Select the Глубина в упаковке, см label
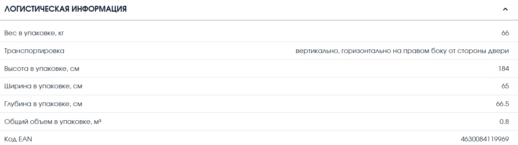Viewport: 518px width, 145px height. pos(43,104)
